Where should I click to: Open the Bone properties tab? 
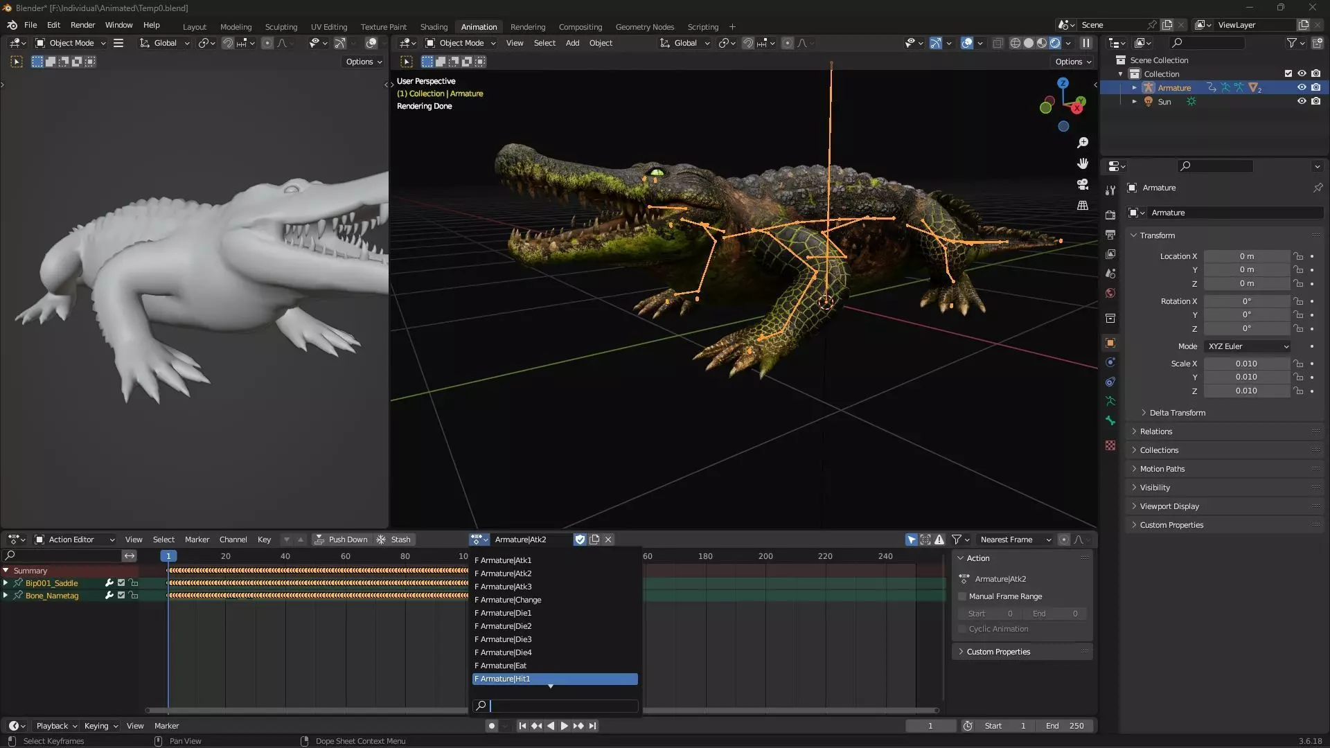[x=1110, y=420]
